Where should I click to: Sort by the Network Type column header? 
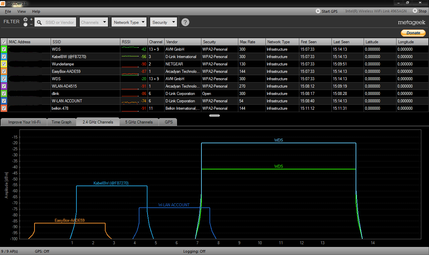(x=282, y=42)
